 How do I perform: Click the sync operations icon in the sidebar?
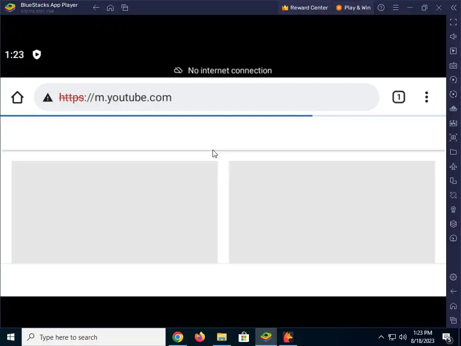point(453,94)
